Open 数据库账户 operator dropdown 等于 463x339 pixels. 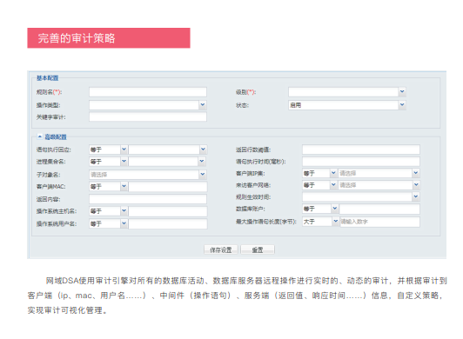click(320, 209)
